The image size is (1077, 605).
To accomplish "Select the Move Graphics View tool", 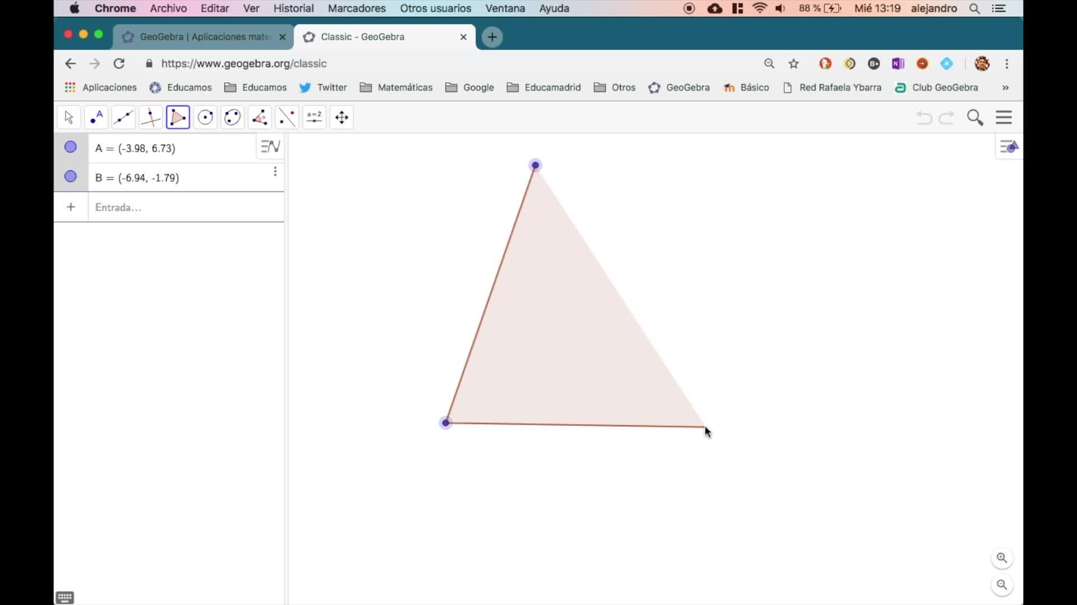I will coord(342,118).
